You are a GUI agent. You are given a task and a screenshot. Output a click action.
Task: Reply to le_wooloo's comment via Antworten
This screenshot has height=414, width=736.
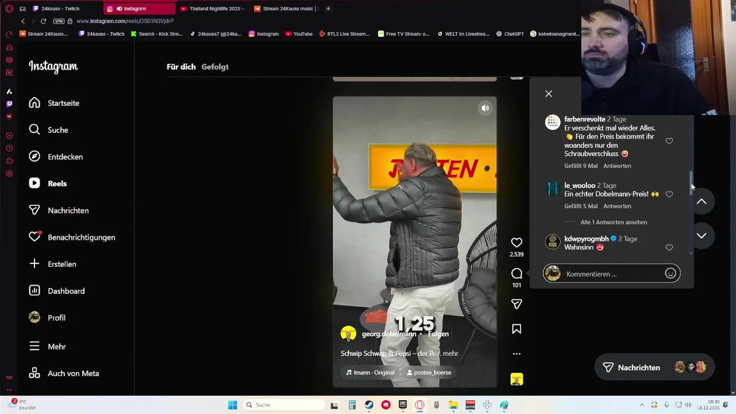point(617,206)
